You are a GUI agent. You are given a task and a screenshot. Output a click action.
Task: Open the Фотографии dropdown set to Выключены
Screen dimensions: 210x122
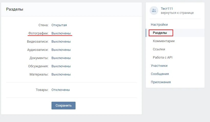[61, 33]
